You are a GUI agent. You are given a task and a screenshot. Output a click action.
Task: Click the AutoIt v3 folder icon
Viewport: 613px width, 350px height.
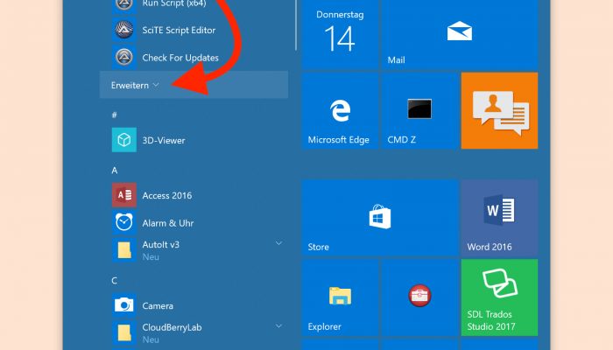click(x=124, y=250)
